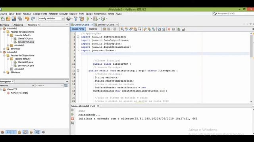Close the Projetos tab
The image size is (254, 142).
coord(39,25)
